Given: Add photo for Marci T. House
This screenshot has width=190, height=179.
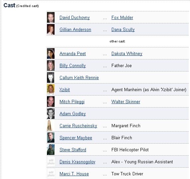Looking at the screenshot, I should coord(51,174).
